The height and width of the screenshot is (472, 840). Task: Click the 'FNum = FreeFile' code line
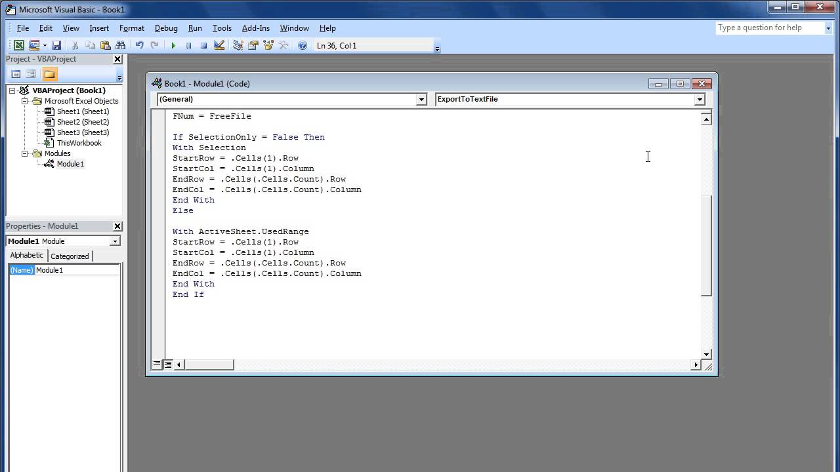[212, 116]
